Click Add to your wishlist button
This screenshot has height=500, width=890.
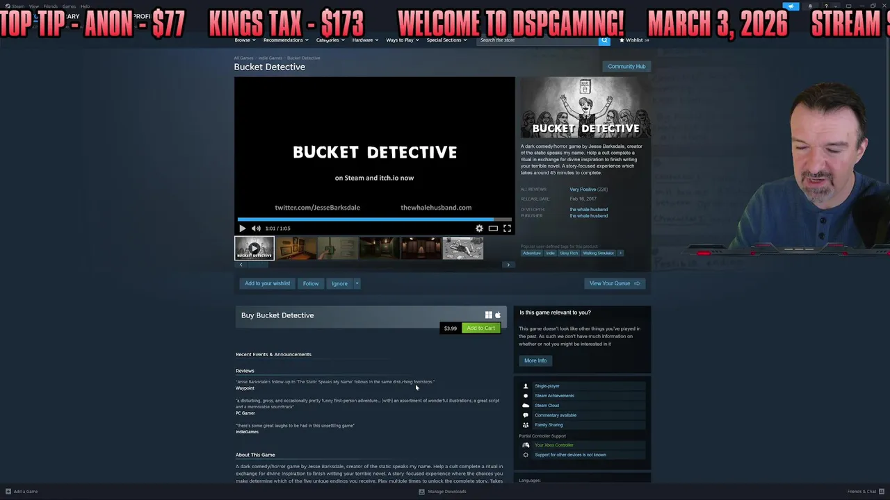[x=267, y=283]
